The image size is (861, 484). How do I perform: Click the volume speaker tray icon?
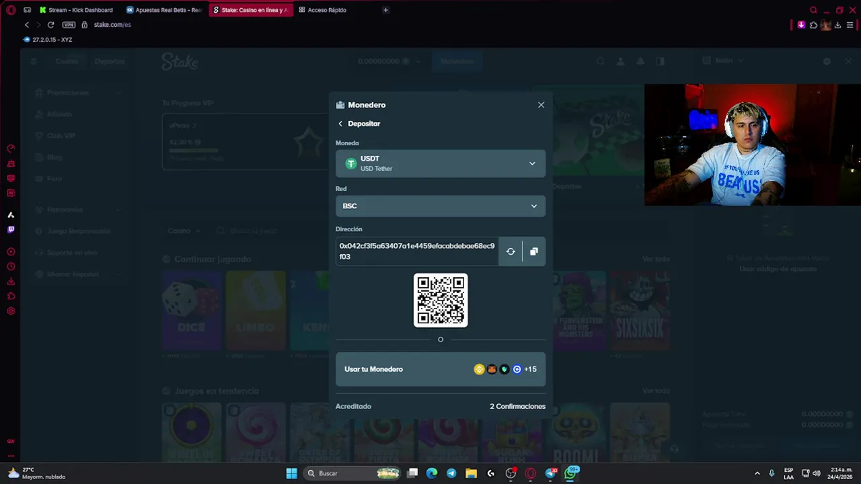817,473
